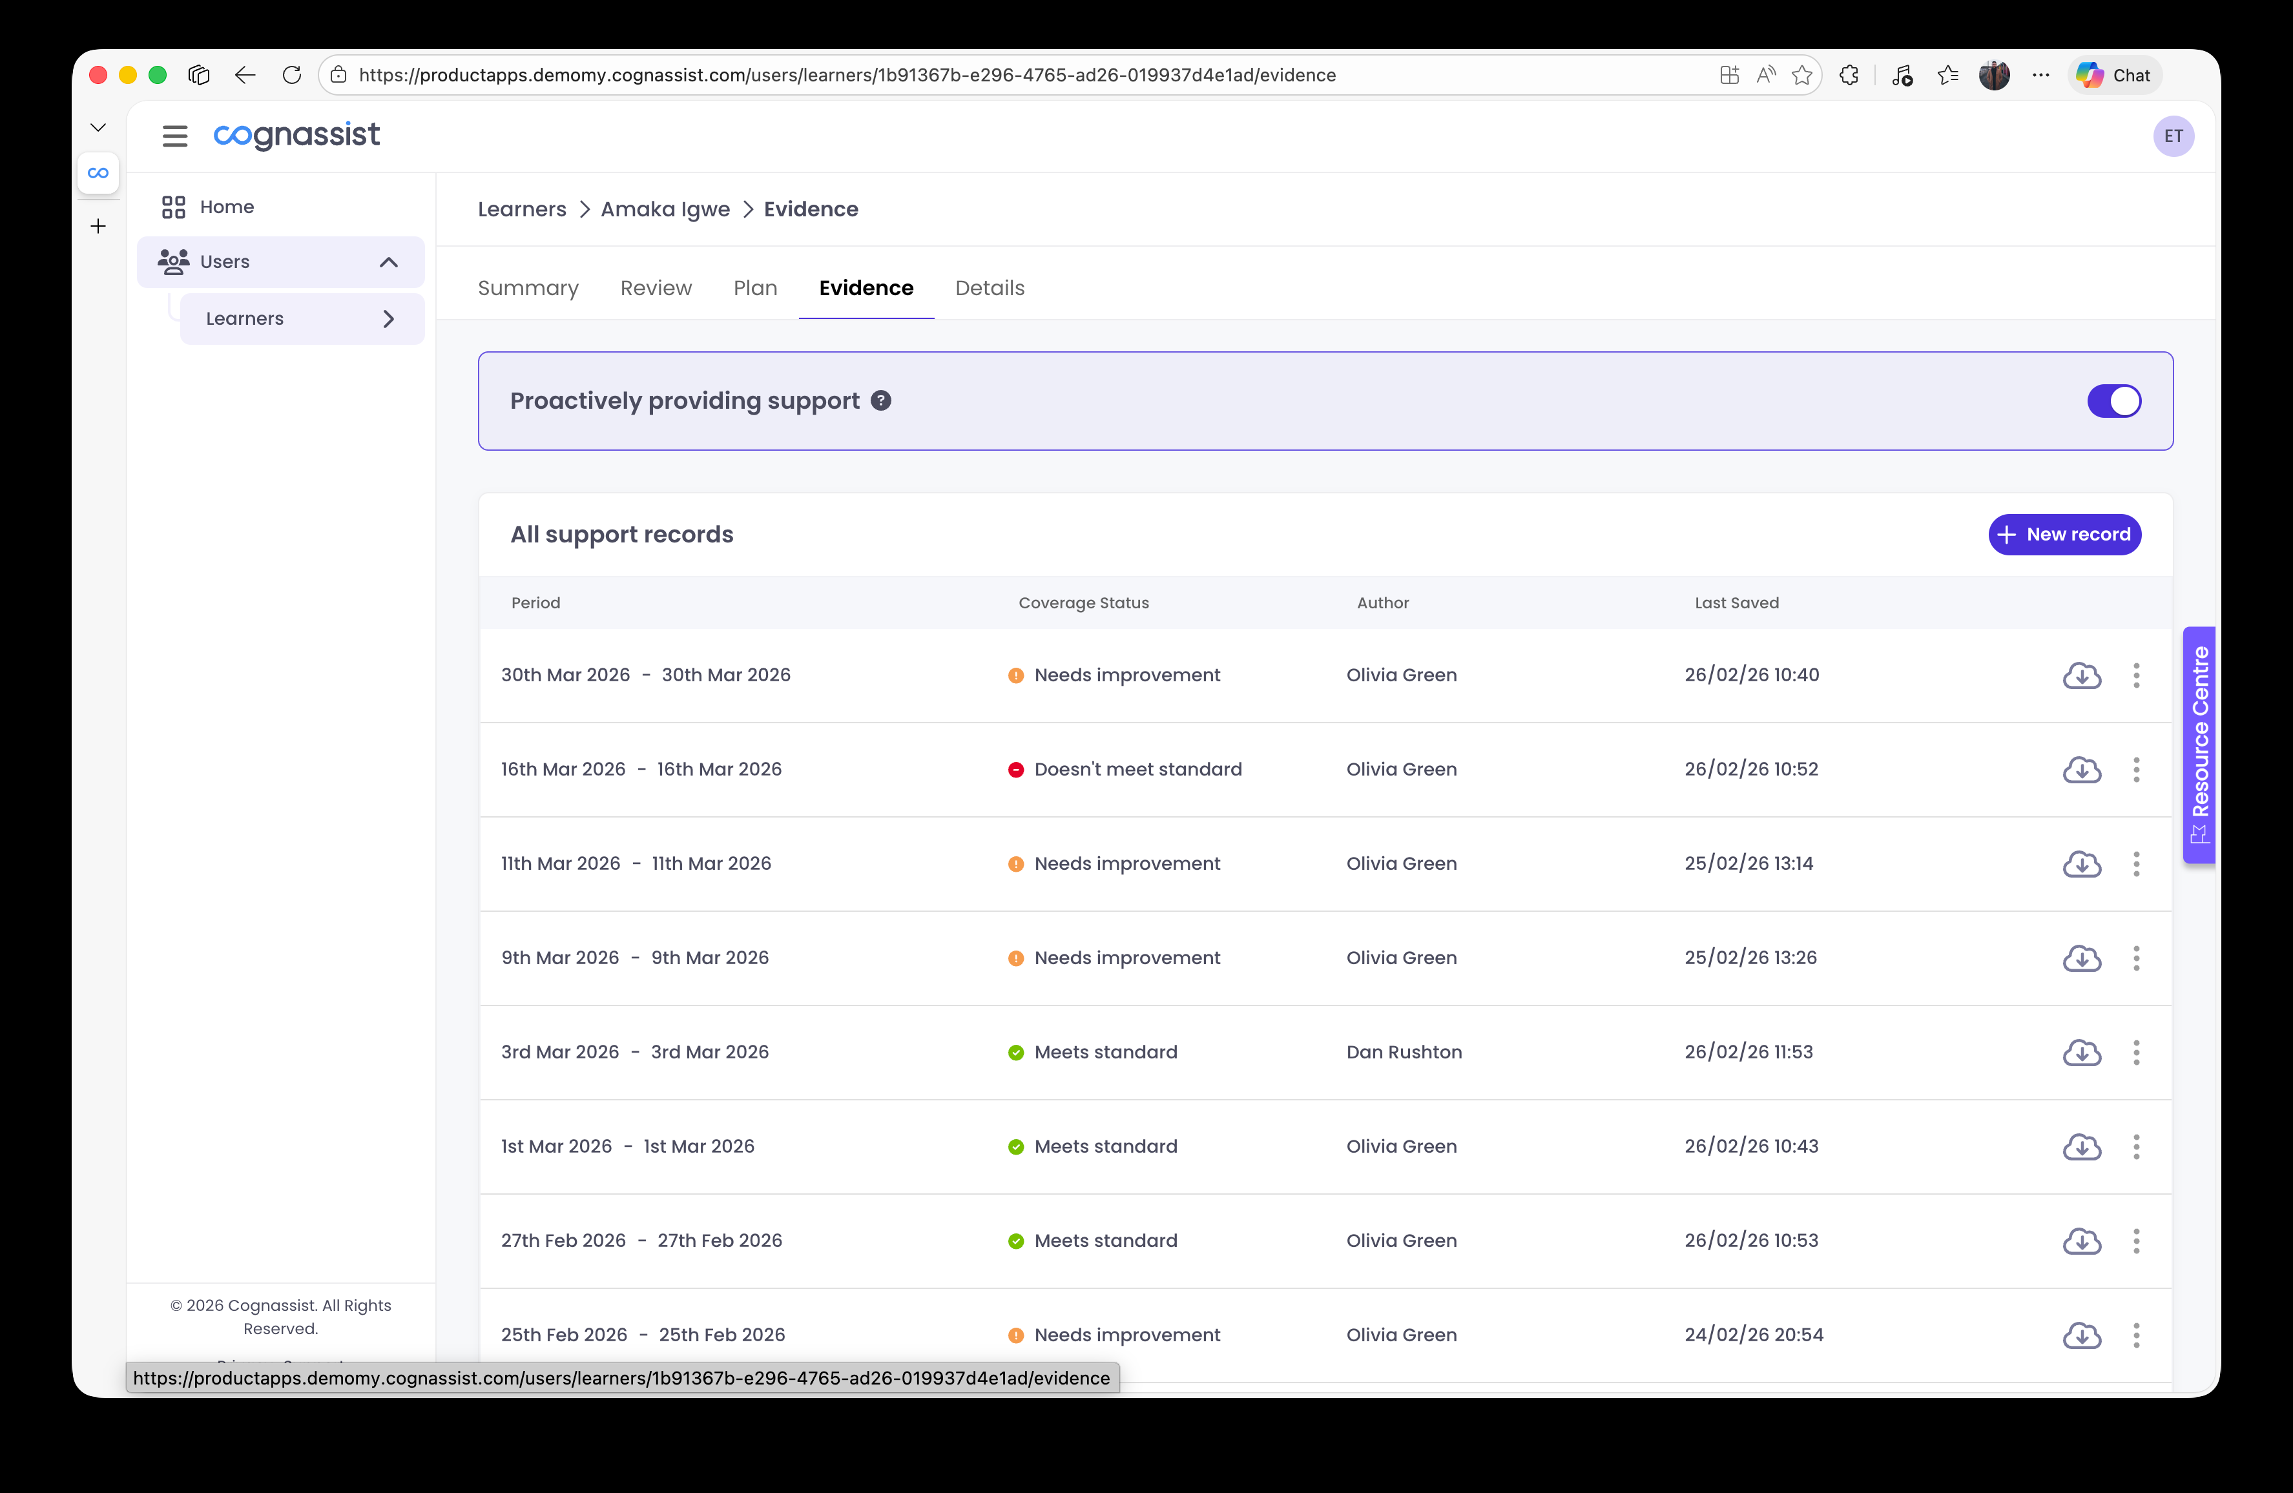Open the hamburger navigation menu
The image size is (2293, 1493).
[x=174, y=136]
